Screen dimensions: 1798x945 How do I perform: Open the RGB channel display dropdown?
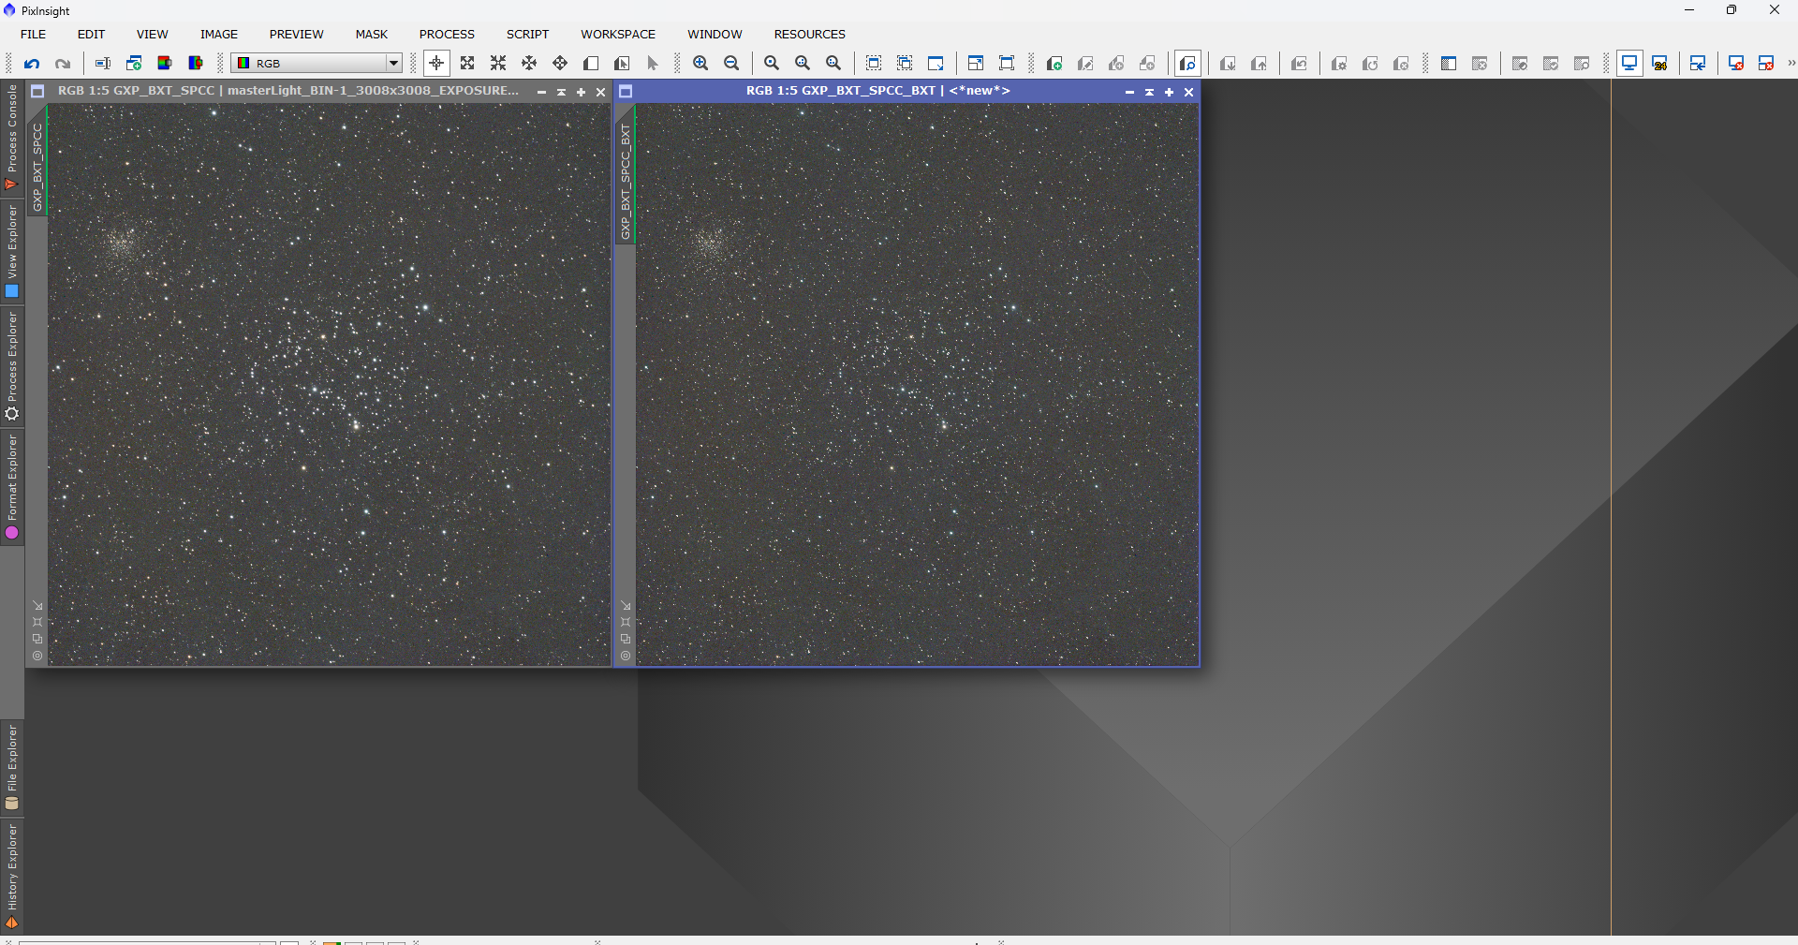[393, 64]
